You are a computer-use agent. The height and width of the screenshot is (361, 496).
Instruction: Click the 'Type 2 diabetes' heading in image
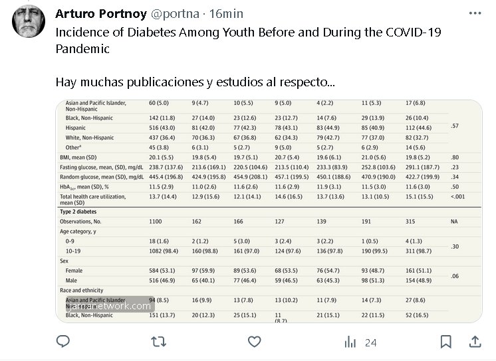coord(84,211)
